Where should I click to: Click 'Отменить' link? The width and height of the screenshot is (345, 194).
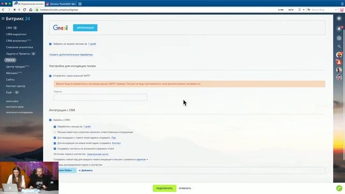pos(185,188)
